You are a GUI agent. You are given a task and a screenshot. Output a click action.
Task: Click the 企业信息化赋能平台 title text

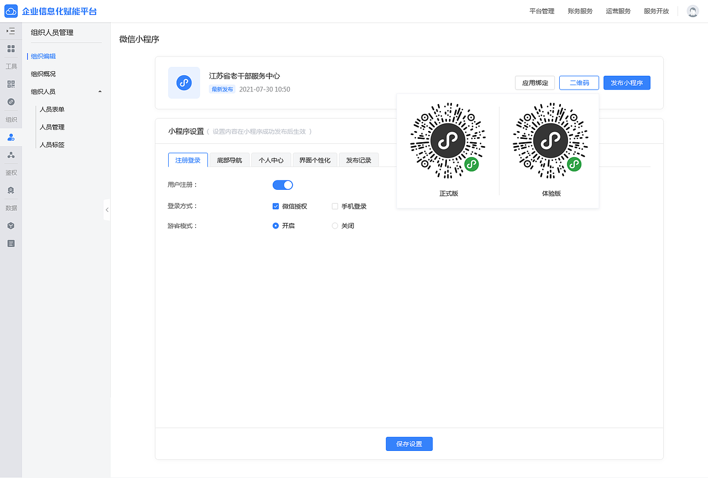click(x=59, y=11)
